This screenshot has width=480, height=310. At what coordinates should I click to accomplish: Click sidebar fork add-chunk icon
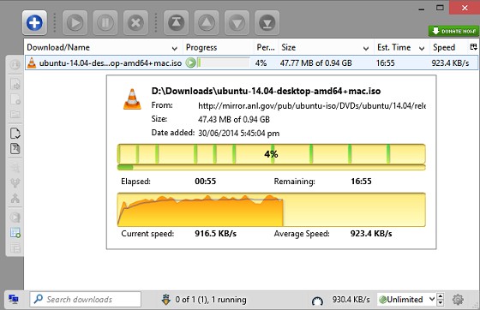pyautogui.click(x=15, y=182)
